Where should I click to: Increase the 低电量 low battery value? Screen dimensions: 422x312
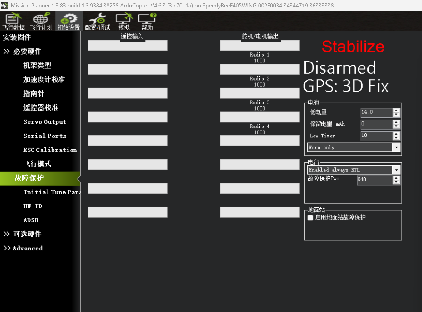click(396, 110)
